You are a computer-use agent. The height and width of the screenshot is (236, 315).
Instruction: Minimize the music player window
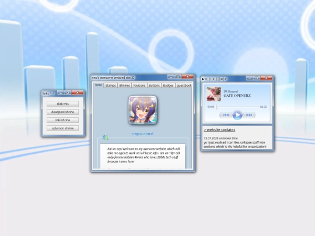(250, 78)
